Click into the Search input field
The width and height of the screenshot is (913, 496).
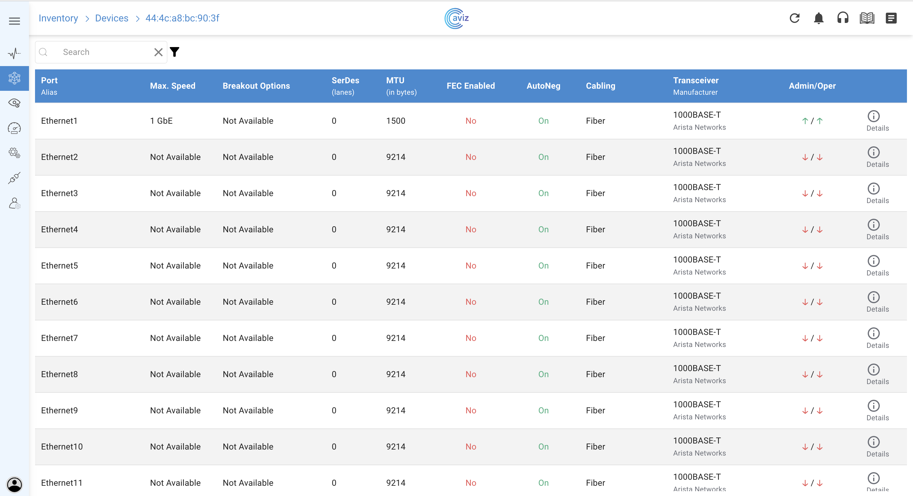point(103,52)
